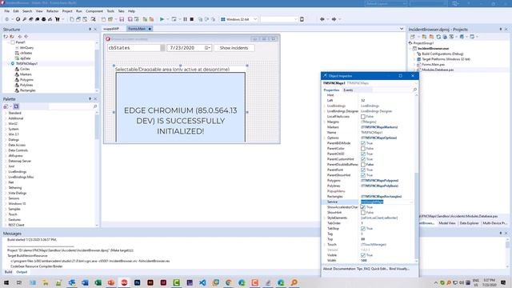512x288 pixels.
Task: Open the Windows 32-bit platform dropdown
Action: click(255, 19)
